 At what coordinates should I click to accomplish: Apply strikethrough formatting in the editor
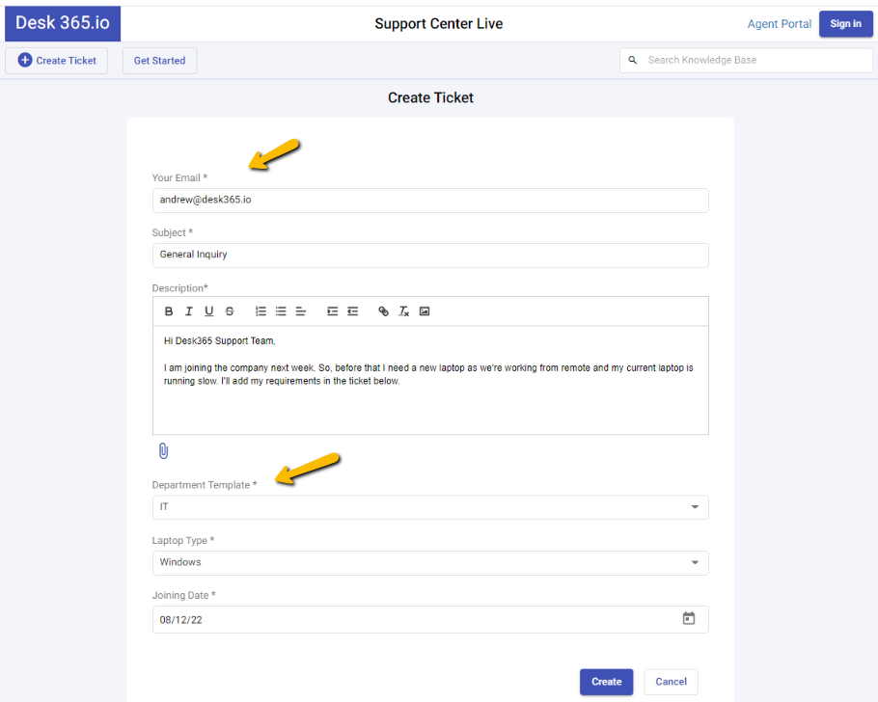(230, 310)
